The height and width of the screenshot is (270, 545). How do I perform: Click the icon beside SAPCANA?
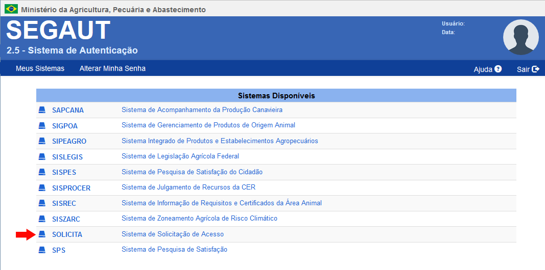pyautogui.click(x=42, y=110)
